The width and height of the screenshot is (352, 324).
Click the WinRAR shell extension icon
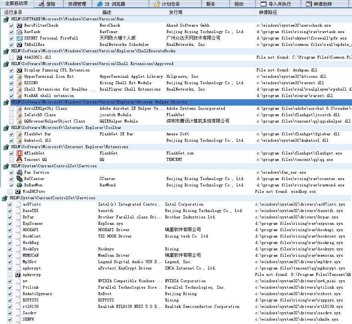tap(20, 96)
